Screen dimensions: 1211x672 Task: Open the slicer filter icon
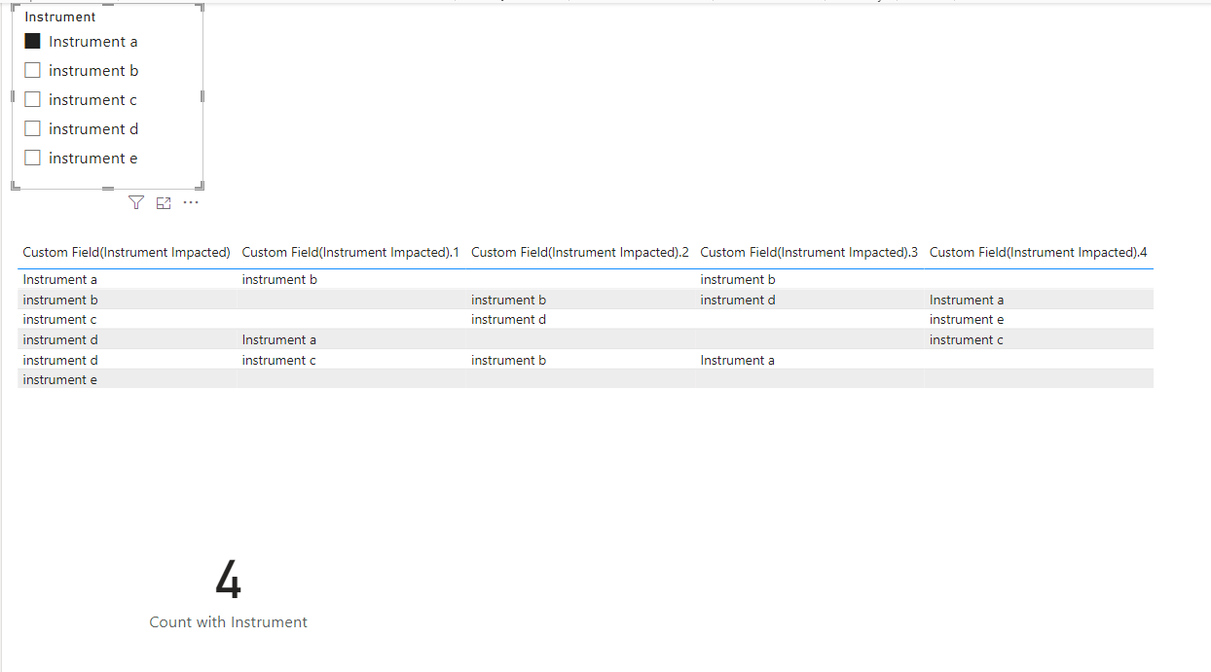(136, 202)
